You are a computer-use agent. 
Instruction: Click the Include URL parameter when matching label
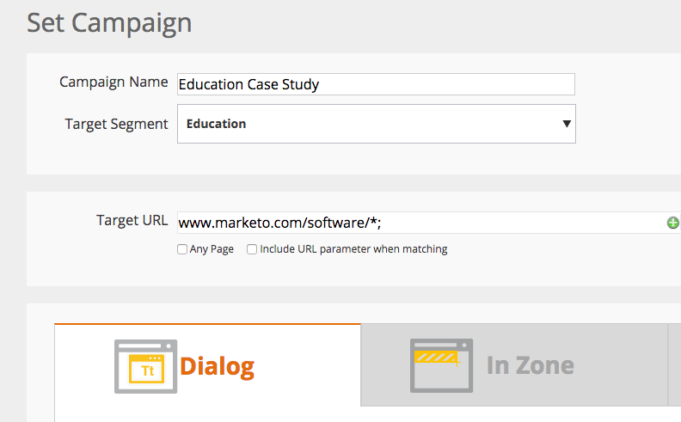(353, 249)
